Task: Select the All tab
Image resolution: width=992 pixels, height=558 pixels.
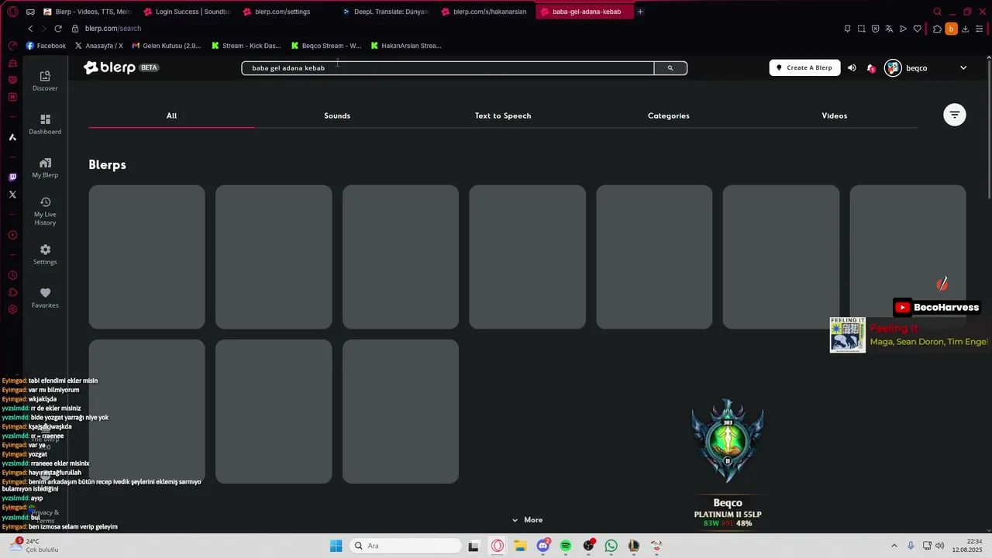Action: click(x=171, y=115)
